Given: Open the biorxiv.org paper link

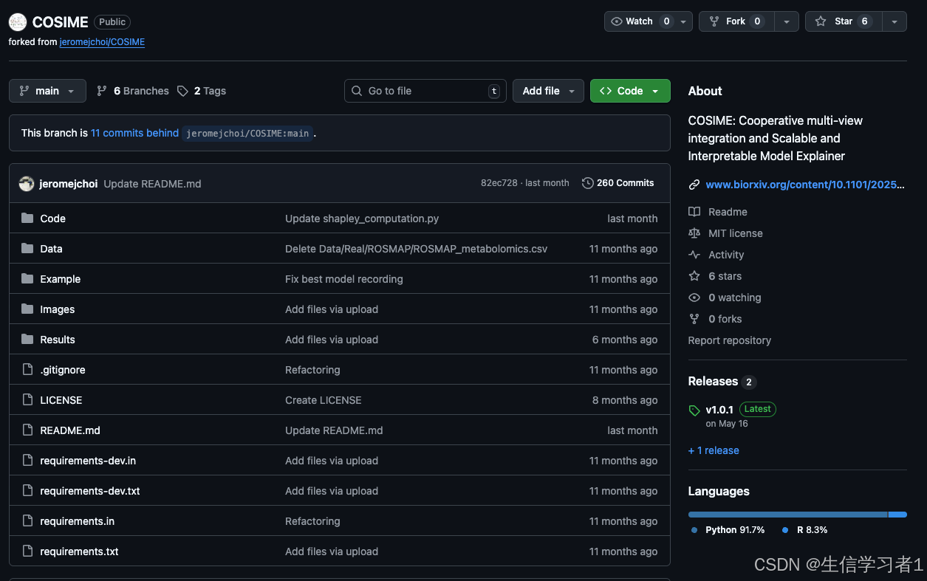Looking at the screenshot, I should [805, 185].
